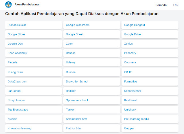Click the Contoh Aplikasi Pembelajaran heading text
The image size is (184, 134).
(82, 14)
